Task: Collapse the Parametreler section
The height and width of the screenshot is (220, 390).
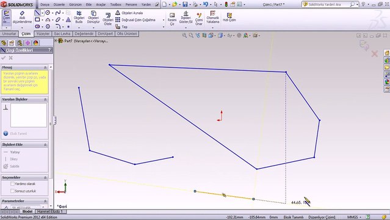Action: pos(45,201)
